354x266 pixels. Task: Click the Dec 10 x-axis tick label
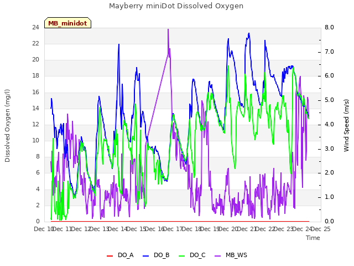tap(43, 229)
